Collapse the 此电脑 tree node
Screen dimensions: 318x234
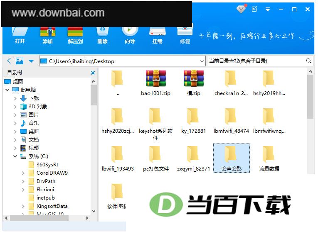point(7,90)
